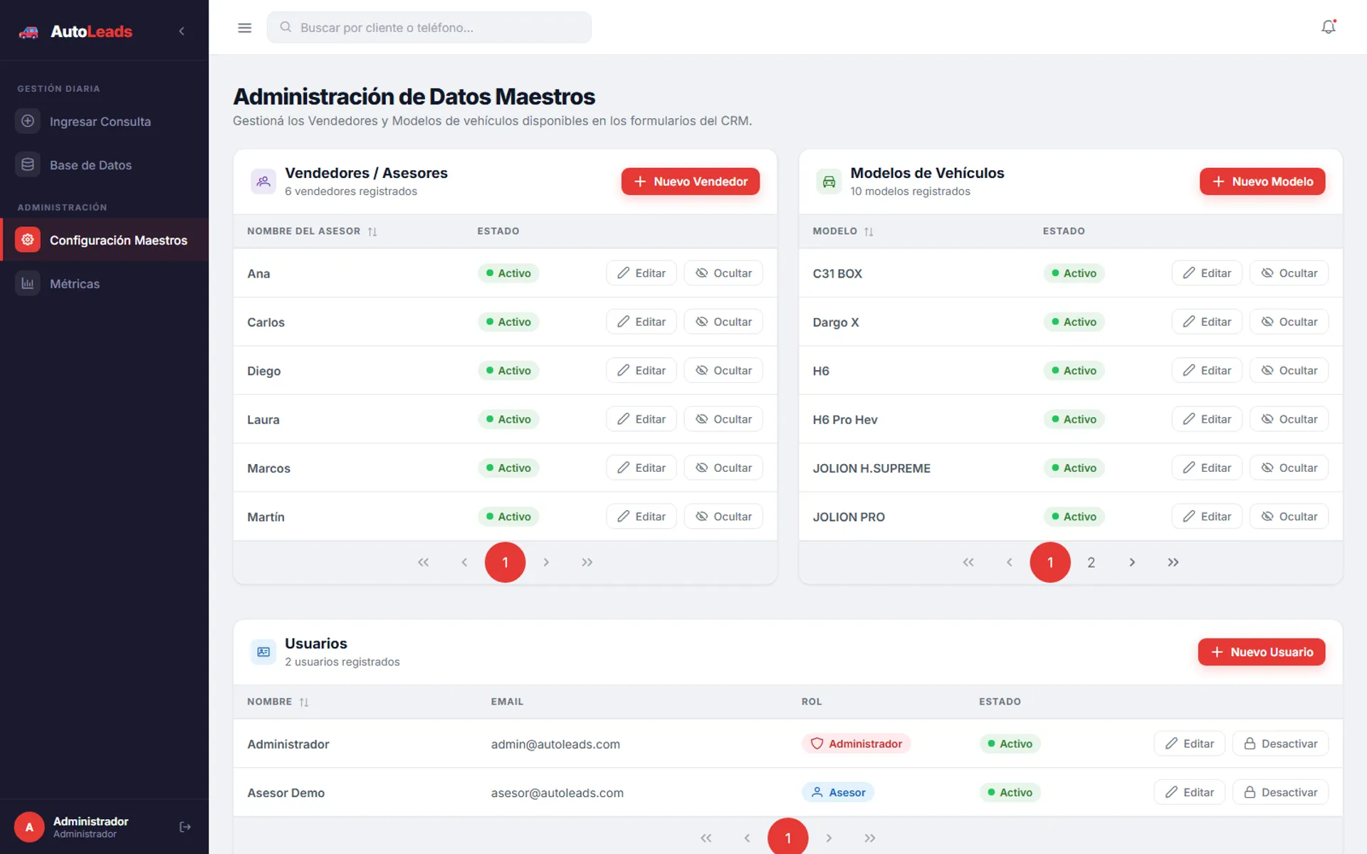Collapse the sidebar with the chevron arrow
Image resolution: width=1367 pixels, height=854 pixels.
click(x=182, y=31)
